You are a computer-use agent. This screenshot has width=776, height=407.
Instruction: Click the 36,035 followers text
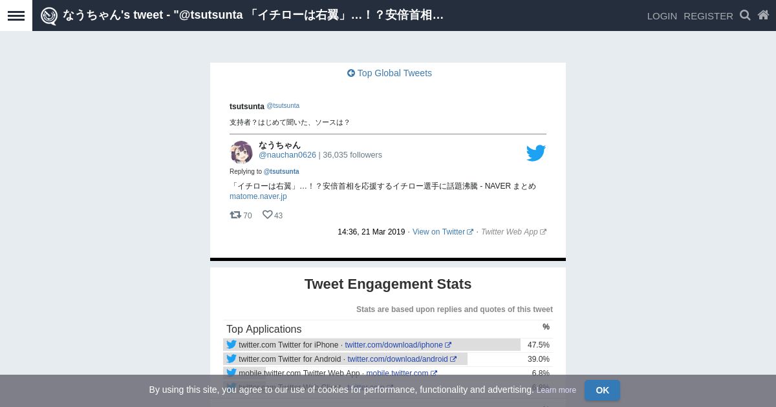(352, 155)
